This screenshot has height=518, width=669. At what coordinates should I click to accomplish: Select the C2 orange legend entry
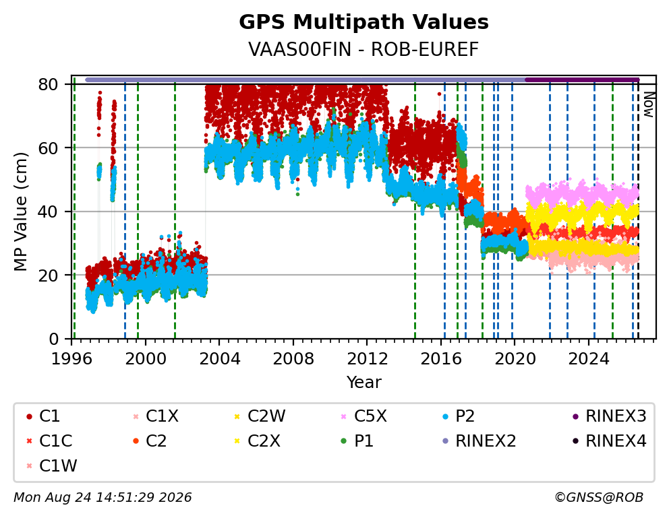point(149,441)
